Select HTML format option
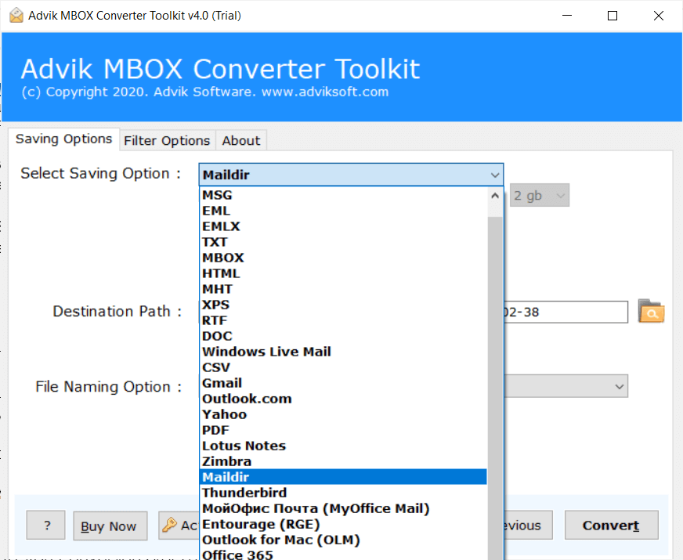 pyautogui.click(x=343, y=273)
